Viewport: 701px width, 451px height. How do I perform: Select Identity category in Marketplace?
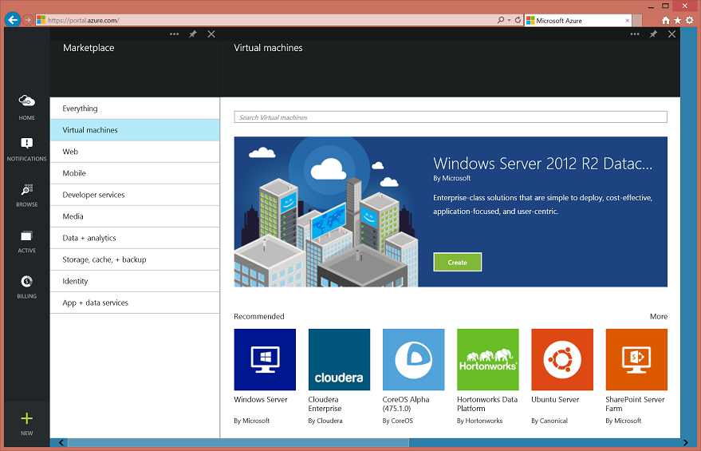(x=135, y=281)
